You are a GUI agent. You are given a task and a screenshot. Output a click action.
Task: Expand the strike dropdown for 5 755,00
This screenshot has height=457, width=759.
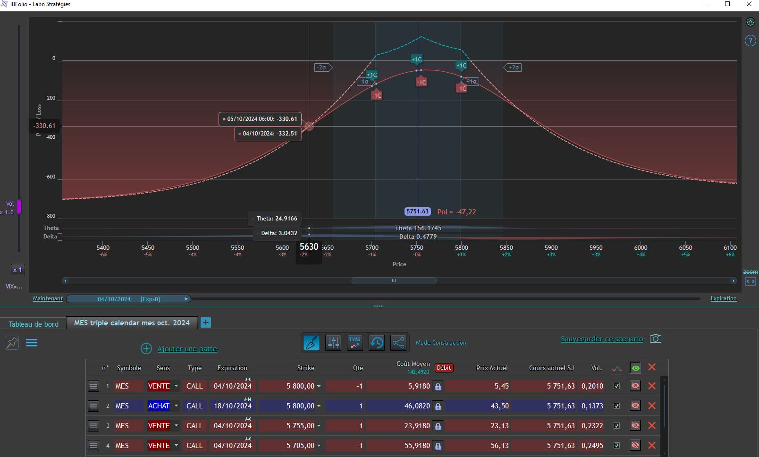319,426
